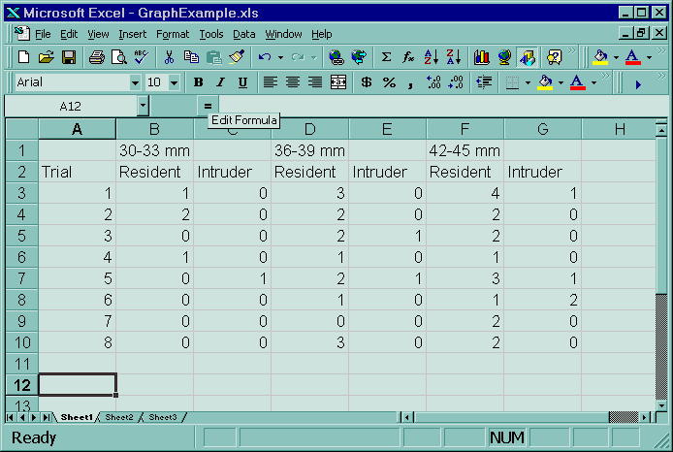Center text in cell
Screen dimensions: 673x452
(293, 82)
